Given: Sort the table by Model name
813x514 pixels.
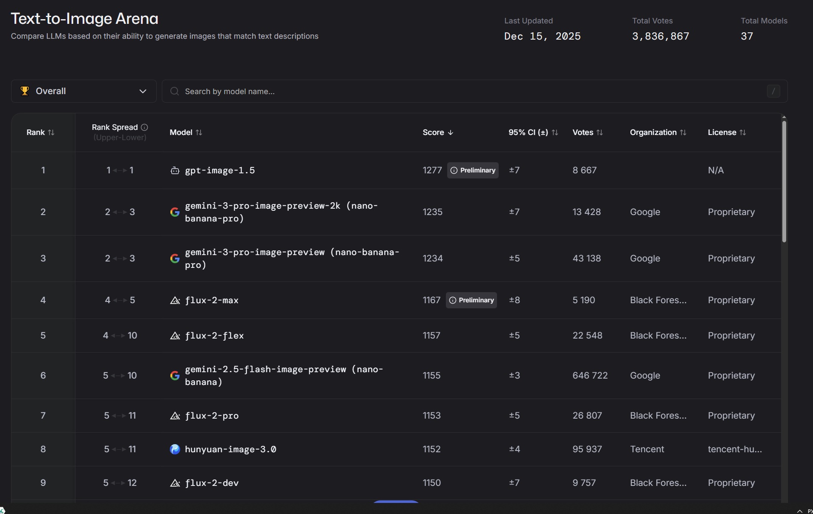Looking at the screenshot, I should coord(186,132).
